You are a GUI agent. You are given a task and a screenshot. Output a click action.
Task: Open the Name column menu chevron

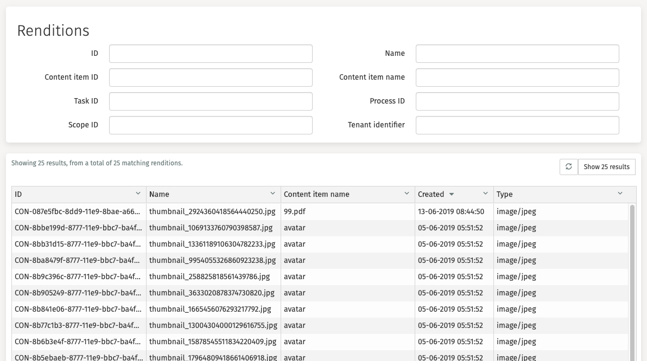[272, 194]
